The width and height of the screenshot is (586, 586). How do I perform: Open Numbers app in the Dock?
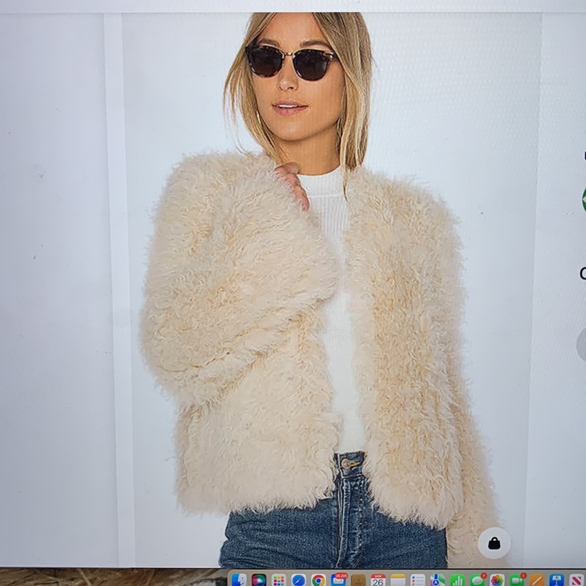[458, 580]
